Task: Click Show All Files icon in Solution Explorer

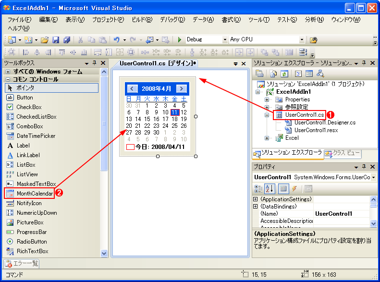Action: click(273, 74)
